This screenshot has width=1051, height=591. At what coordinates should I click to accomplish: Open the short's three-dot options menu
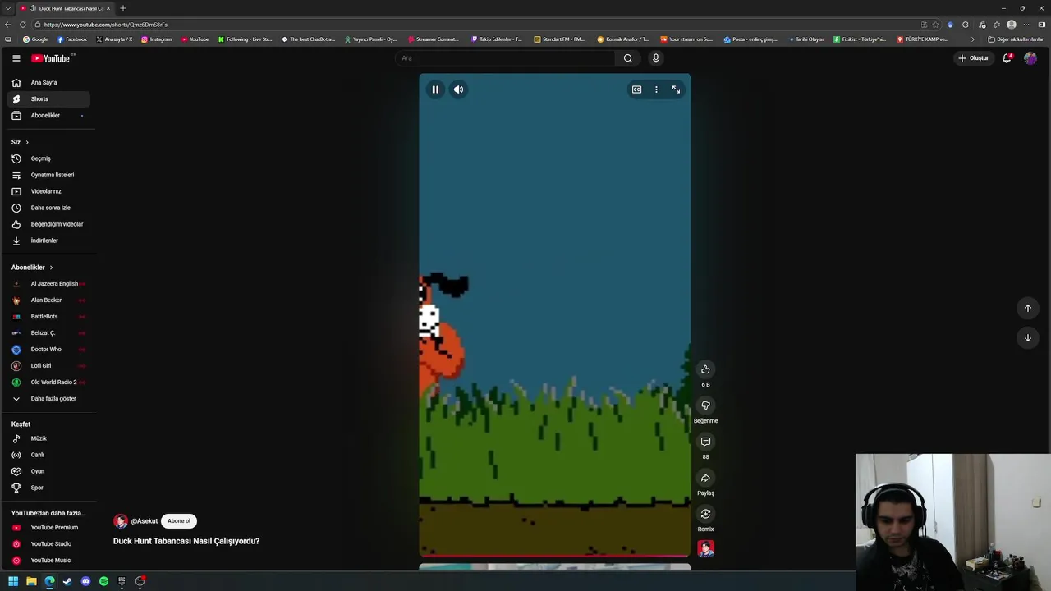point(656,89)
